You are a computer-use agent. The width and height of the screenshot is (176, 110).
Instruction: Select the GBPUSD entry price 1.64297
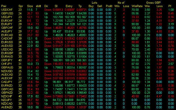pos(70,13)
